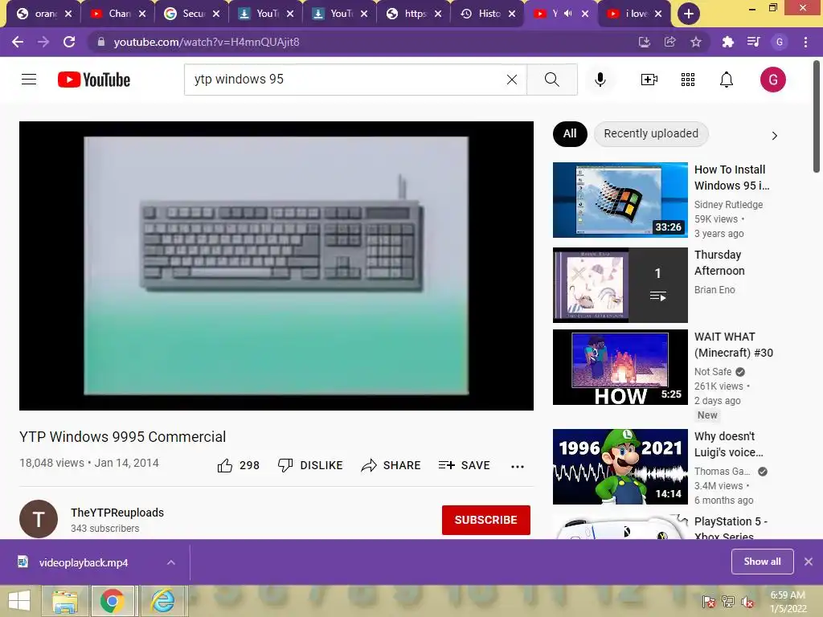Click the address bar URL
This screenshot has height=617, width=823.
click(x=207, y=42)
